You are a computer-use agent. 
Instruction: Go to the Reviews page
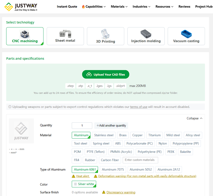(x=184, y=7)
